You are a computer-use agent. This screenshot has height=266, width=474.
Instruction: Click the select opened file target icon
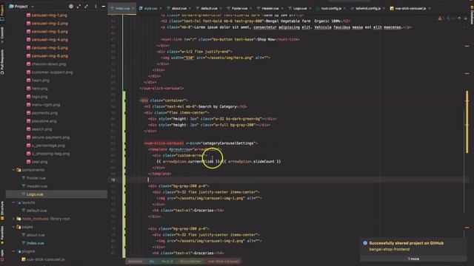click(71, 6)
